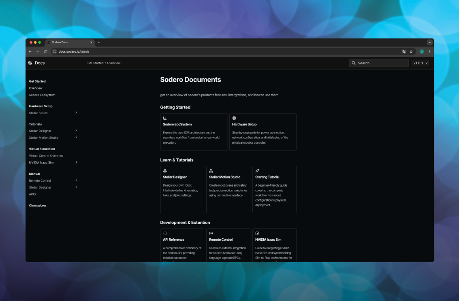Click Get Started in the breadcrumb
This screenshot has height=301, width=459.
(96, 63)
